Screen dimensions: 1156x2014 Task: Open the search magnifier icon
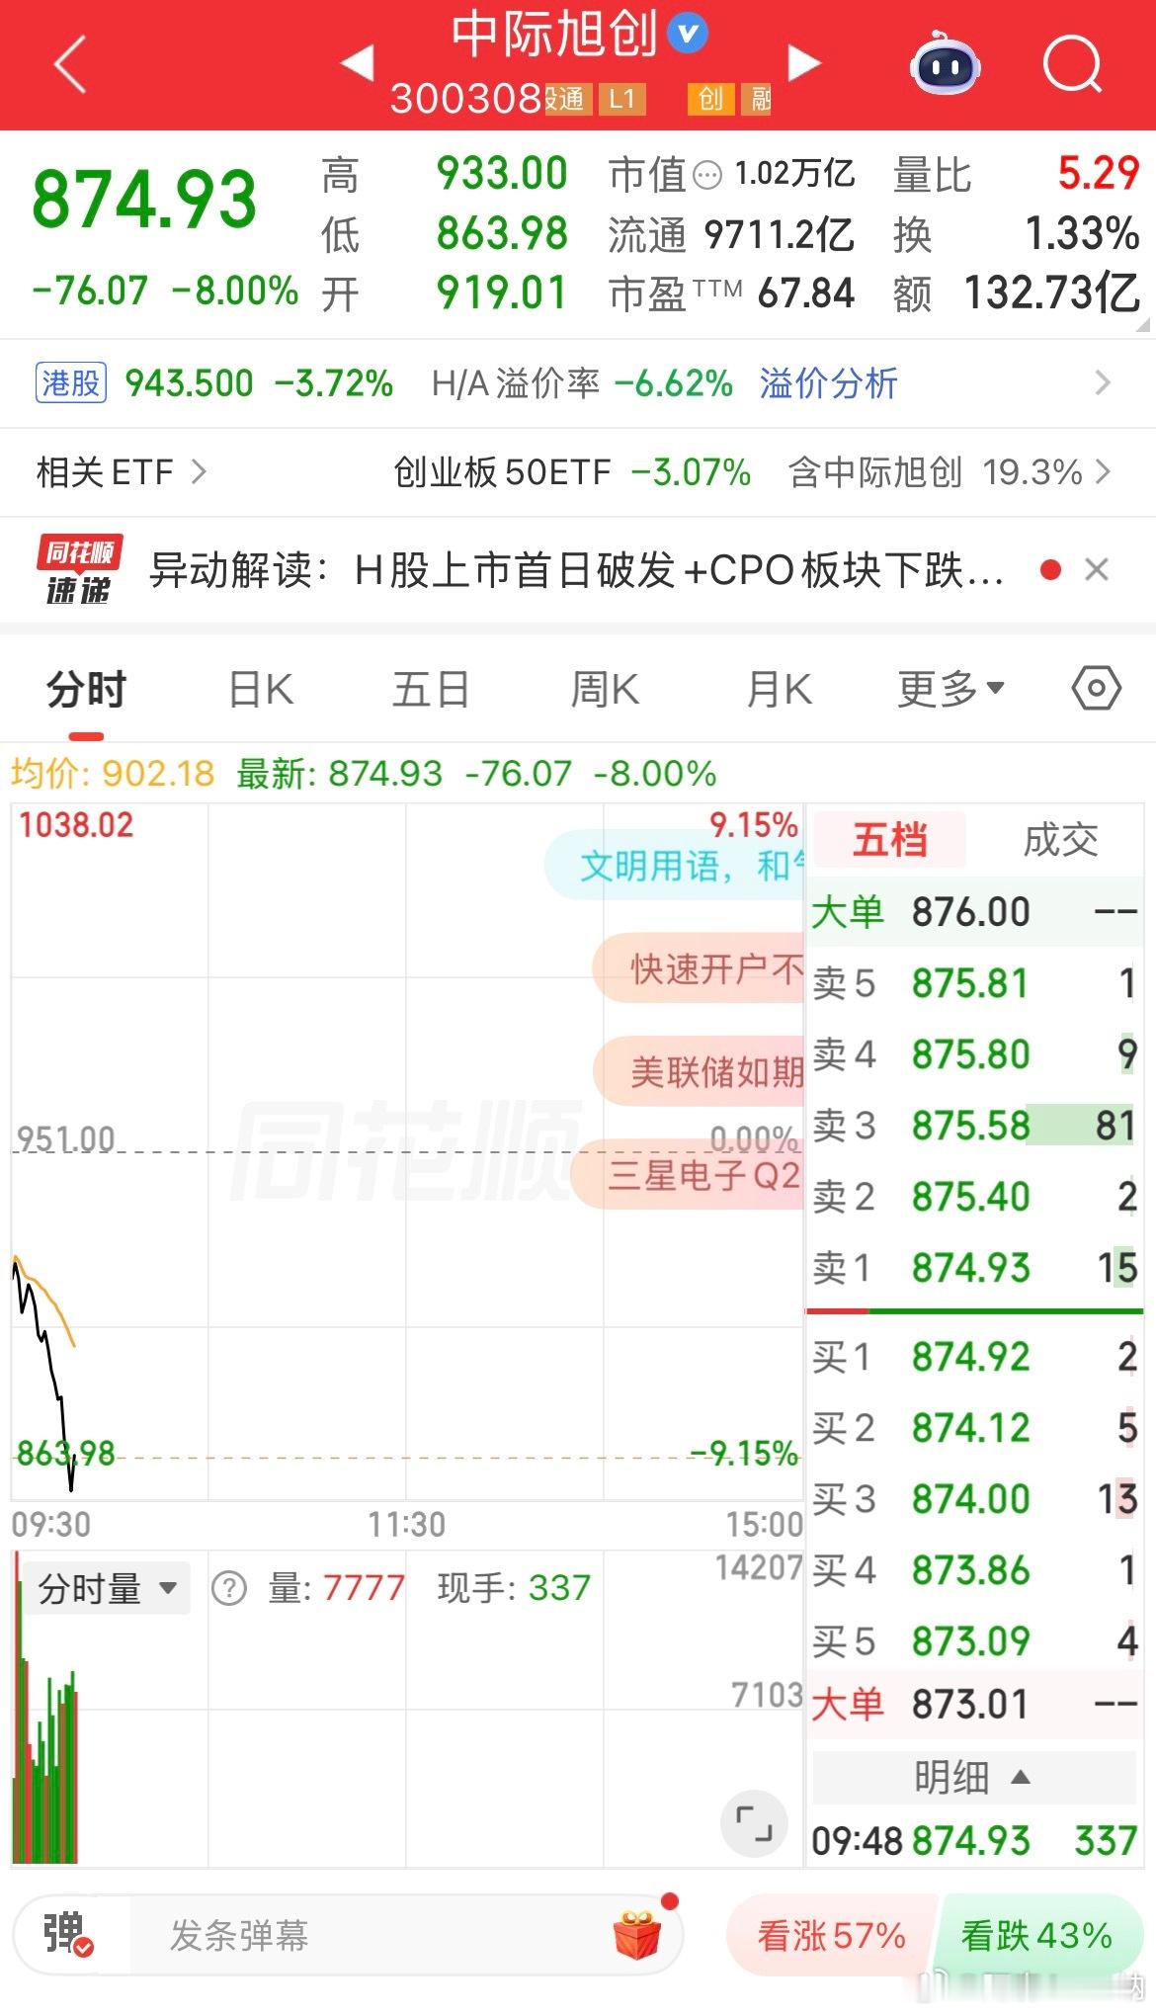1073,64
